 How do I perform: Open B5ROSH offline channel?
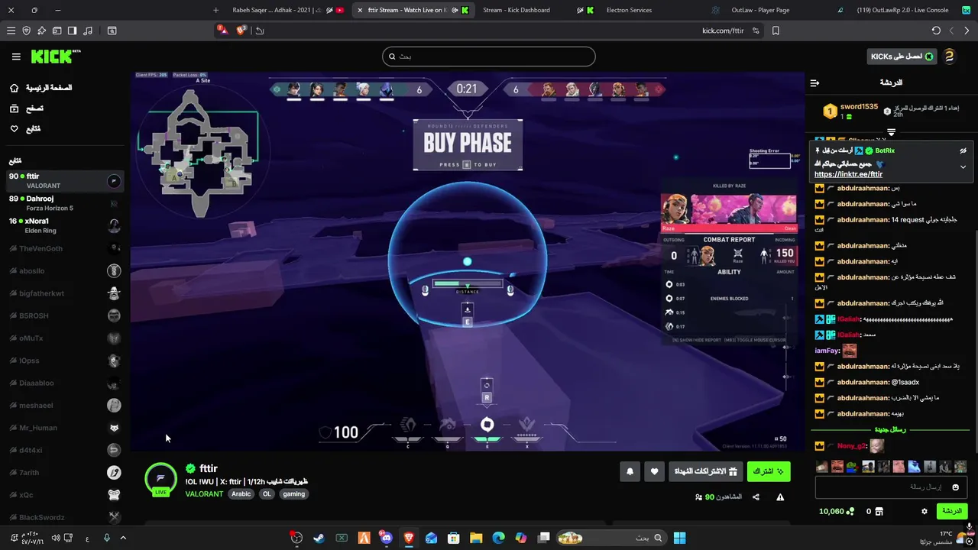(x=65, y=315)
